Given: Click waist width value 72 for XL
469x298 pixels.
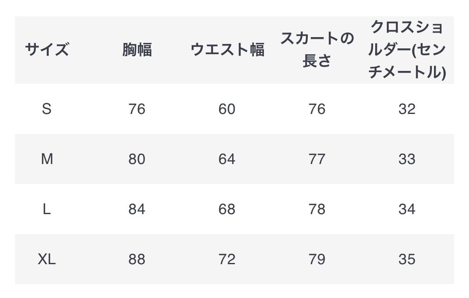Looking at the screenshot, I should point(227,259).
